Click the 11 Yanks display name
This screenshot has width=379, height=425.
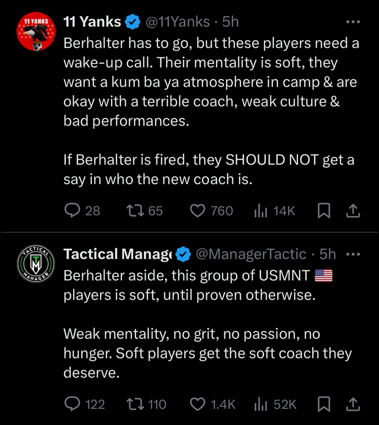[92, 22]
